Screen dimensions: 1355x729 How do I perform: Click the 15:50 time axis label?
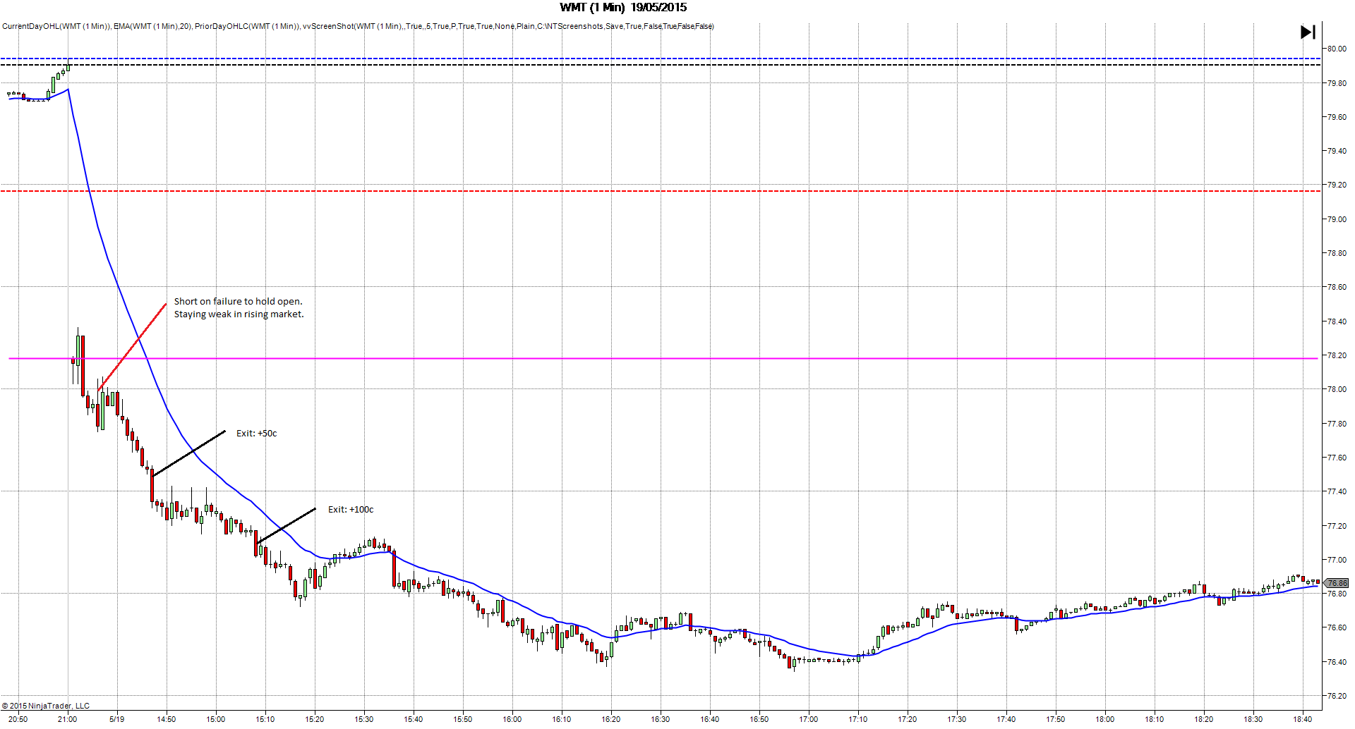pyautogui.click(x=463, y=719)
